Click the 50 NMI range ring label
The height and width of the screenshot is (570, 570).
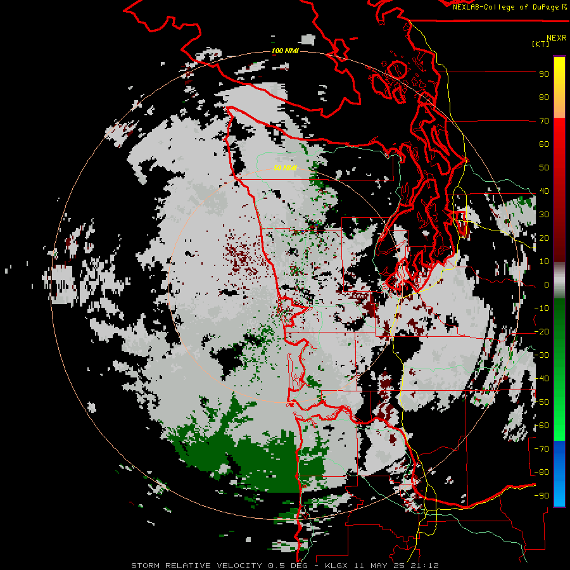[x=285, y=168]
